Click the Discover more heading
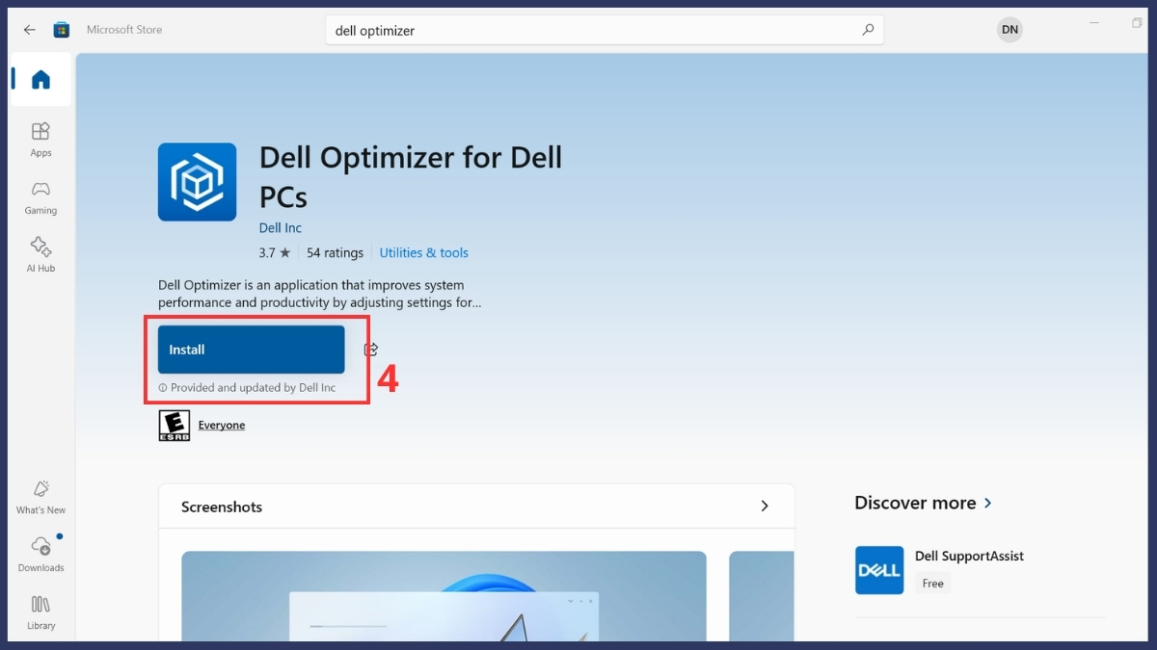 click(x=915, y=504)
